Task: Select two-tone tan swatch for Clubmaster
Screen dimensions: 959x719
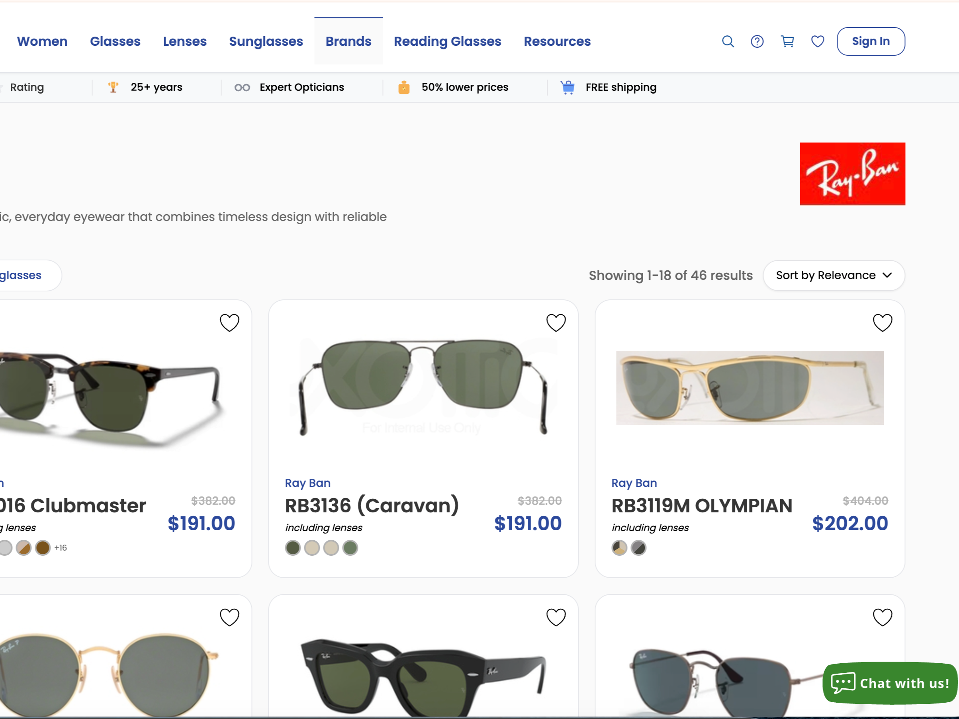Action: point(24,548)
